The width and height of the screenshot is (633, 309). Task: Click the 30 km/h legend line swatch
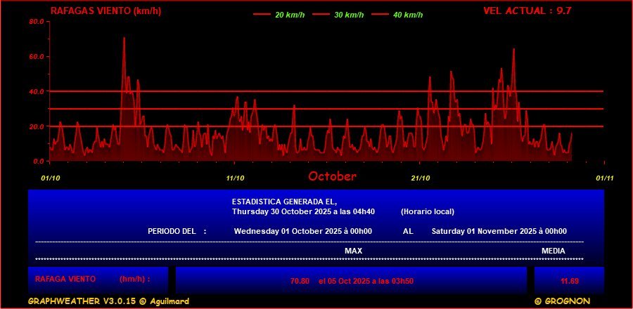321,15
